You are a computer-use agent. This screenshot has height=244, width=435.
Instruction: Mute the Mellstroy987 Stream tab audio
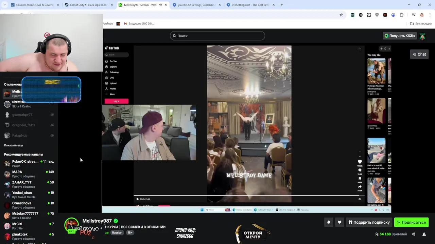coord(160,5)
